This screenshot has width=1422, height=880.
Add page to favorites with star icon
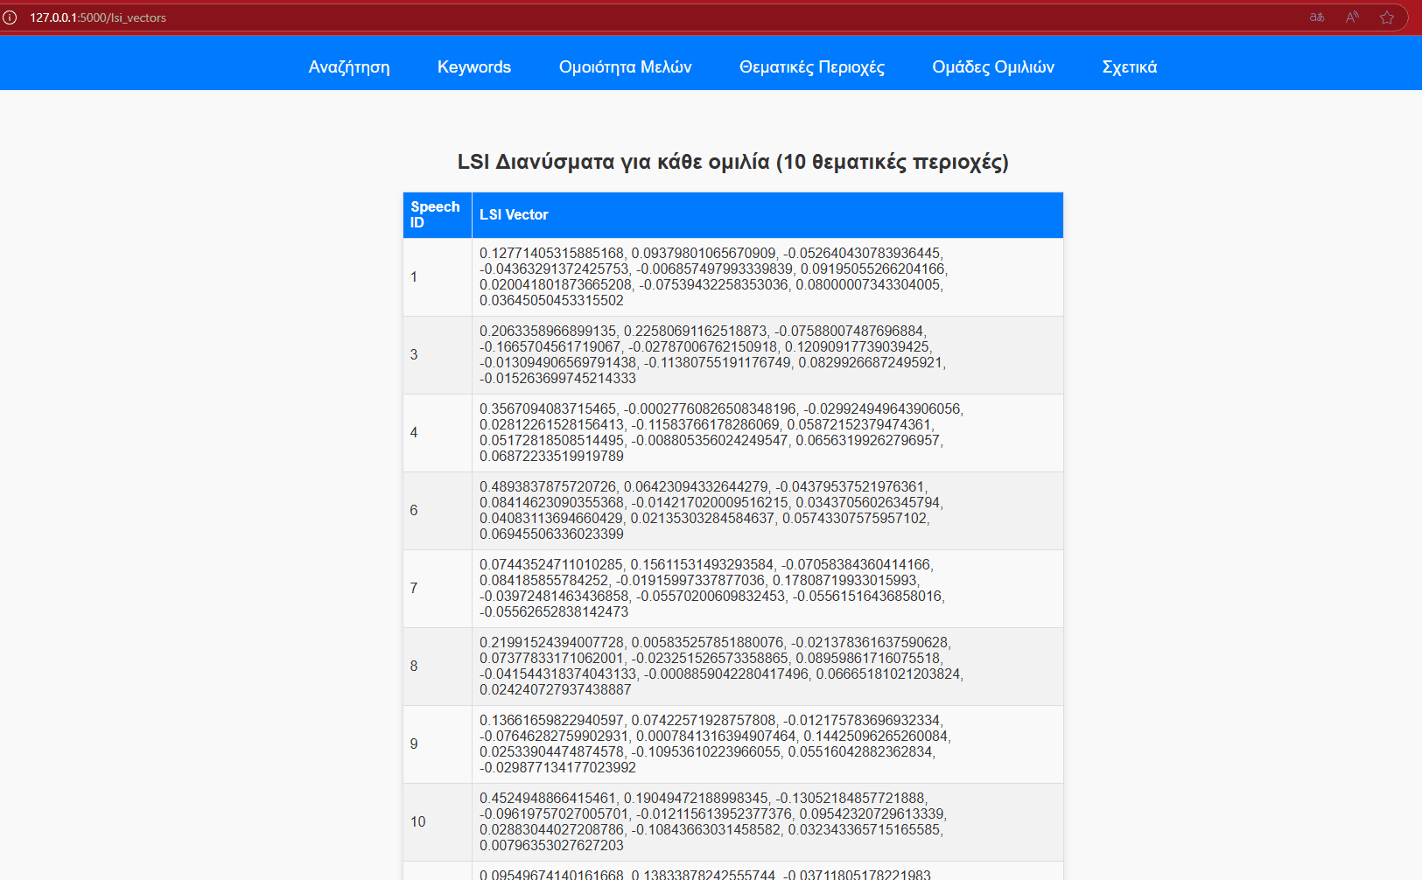click(1387, 17)
